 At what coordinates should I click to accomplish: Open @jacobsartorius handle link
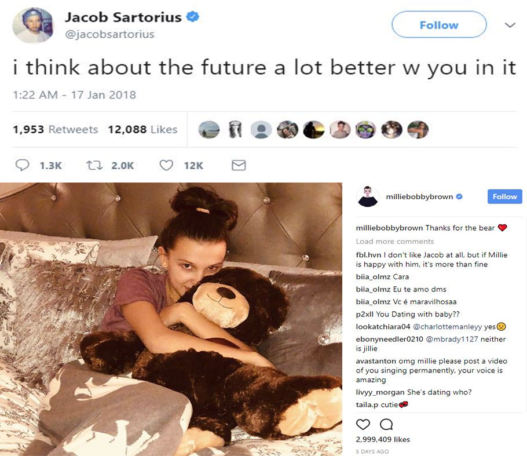coord(109,34)
